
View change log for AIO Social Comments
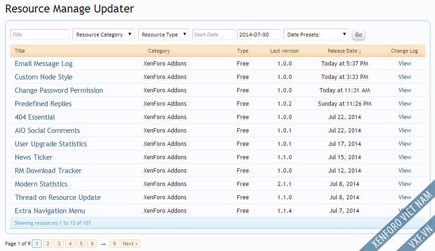coord(405,130)
